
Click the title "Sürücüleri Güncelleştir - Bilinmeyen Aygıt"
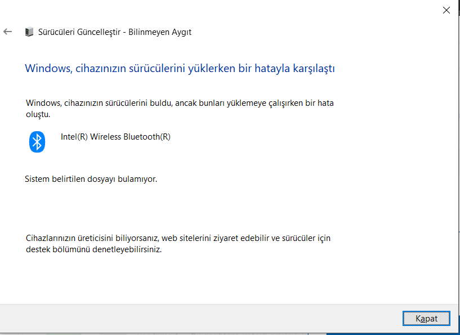115,32
